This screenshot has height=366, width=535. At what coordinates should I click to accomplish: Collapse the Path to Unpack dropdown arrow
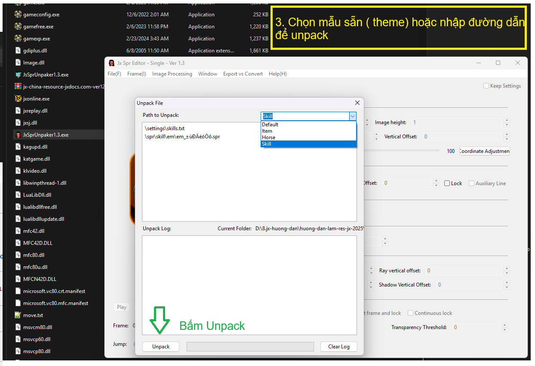coord(353,116)
